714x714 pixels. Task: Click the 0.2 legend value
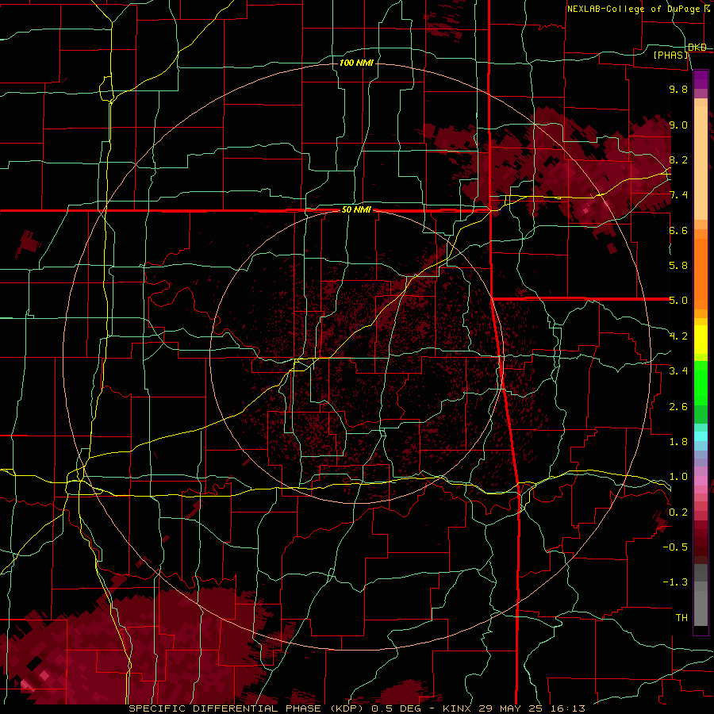pyautogui.click(x=678, y=512)
